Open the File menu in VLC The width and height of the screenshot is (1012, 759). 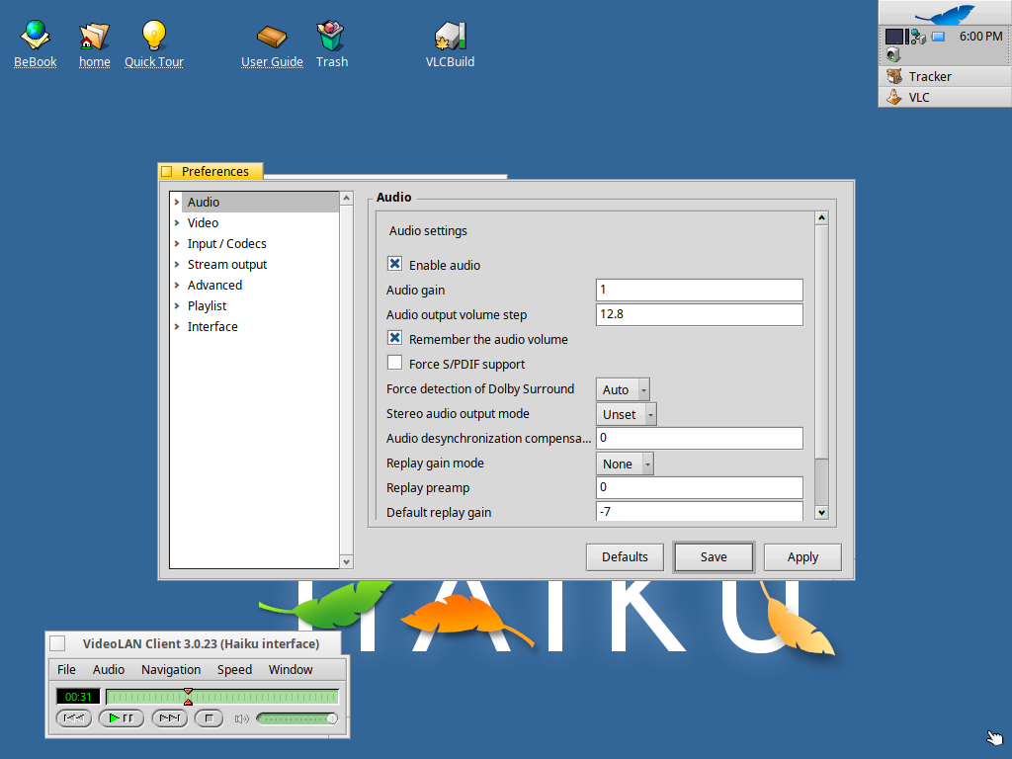coord(66,669)
